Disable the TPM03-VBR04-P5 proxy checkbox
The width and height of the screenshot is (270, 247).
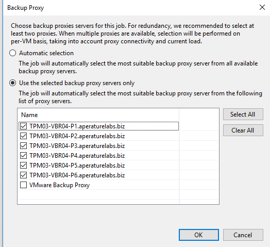pyautogui.click(x=23, y=166)
